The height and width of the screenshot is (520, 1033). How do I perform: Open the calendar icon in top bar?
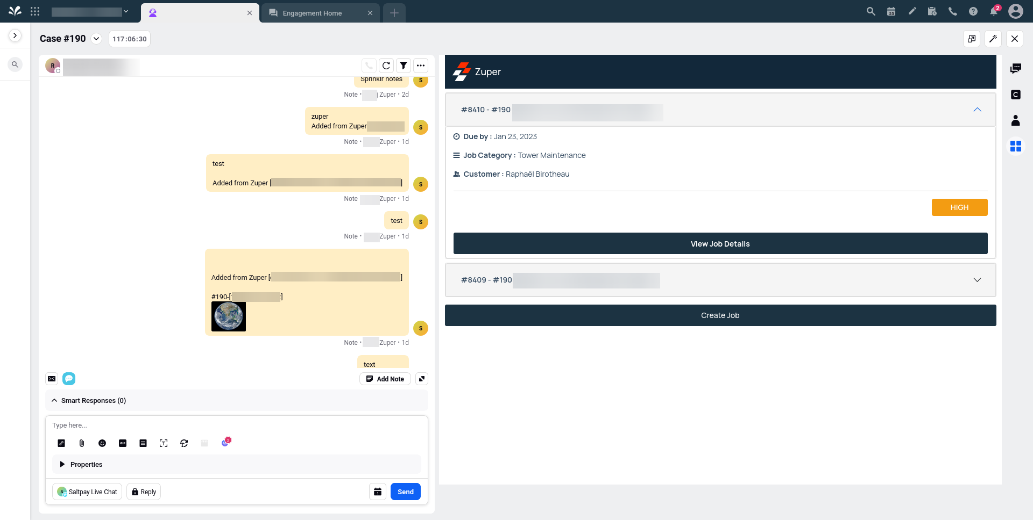[891, 11]
